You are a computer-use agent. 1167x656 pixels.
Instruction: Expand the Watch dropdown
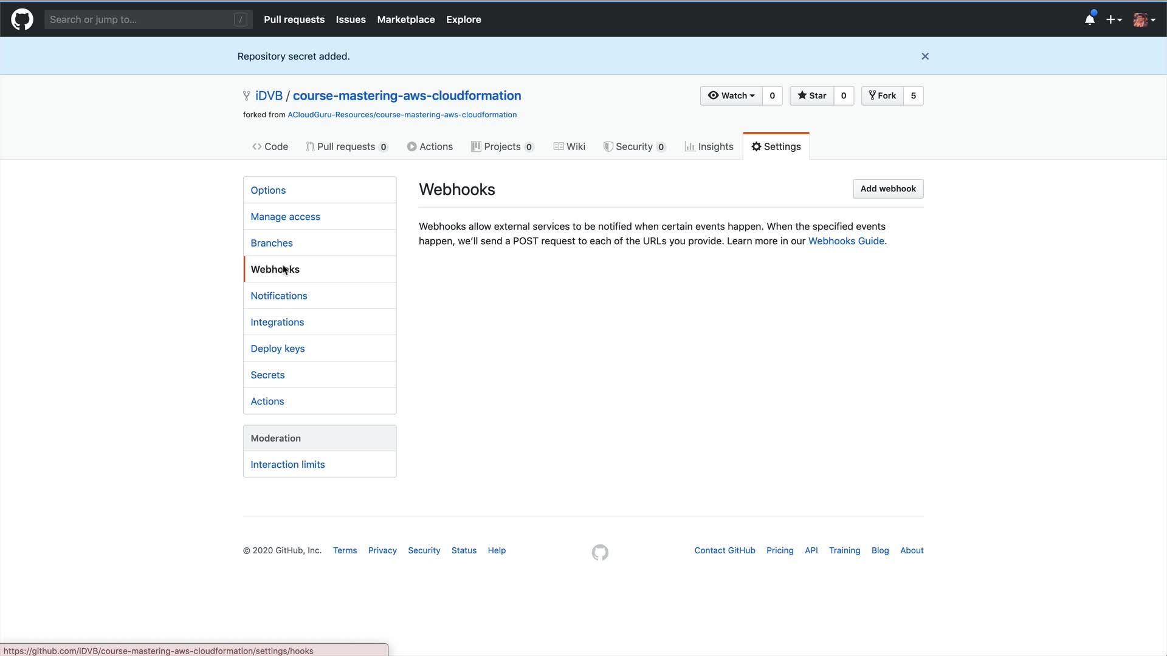pyautogui.click(x=731, y=96)
